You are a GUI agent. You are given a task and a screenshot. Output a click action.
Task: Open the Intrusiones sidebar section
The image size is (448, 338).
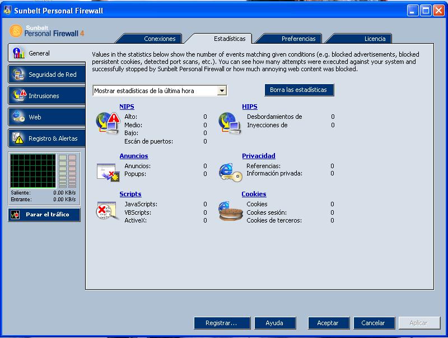pos(47,95)
